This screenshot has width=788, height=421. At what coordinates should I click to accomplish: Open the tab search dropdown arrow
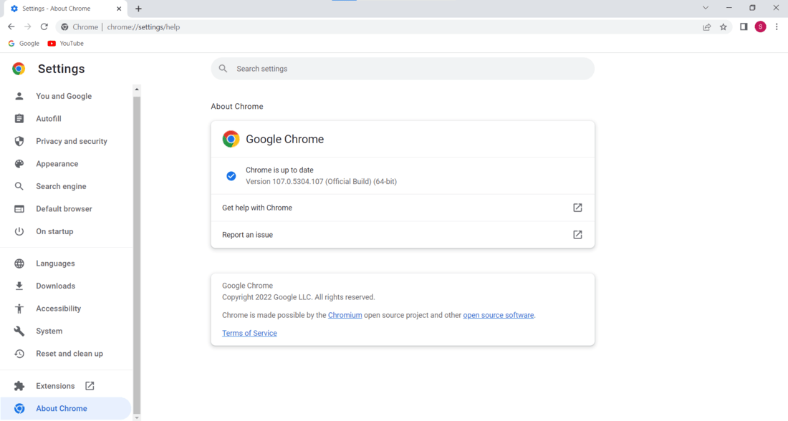[706, 8]
